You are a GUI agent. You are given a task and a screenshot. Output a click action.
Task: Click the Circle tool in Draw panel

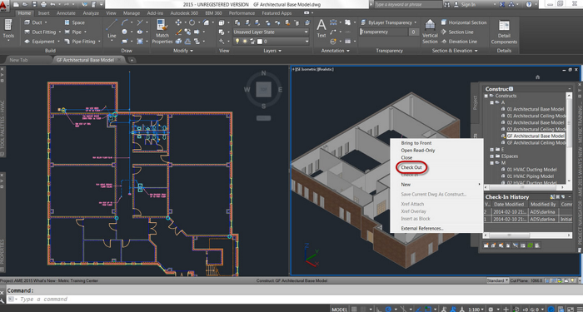(x=125, y=32)
